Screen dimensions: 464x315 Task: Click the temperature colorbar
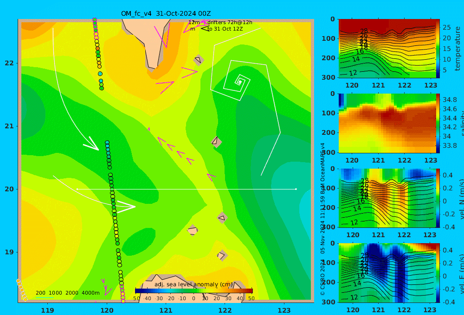438,49
